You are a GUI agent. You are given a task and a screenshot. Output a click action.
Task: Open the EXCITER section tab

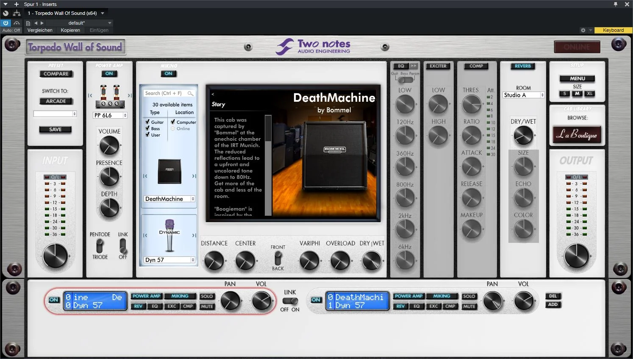tap(438, 66)
